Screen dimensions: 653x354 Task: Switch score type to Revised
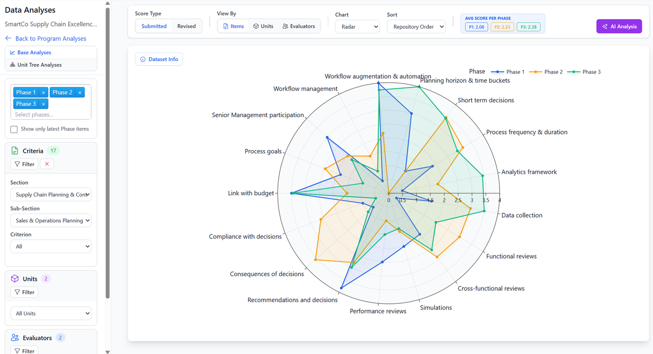pos(187,27)
